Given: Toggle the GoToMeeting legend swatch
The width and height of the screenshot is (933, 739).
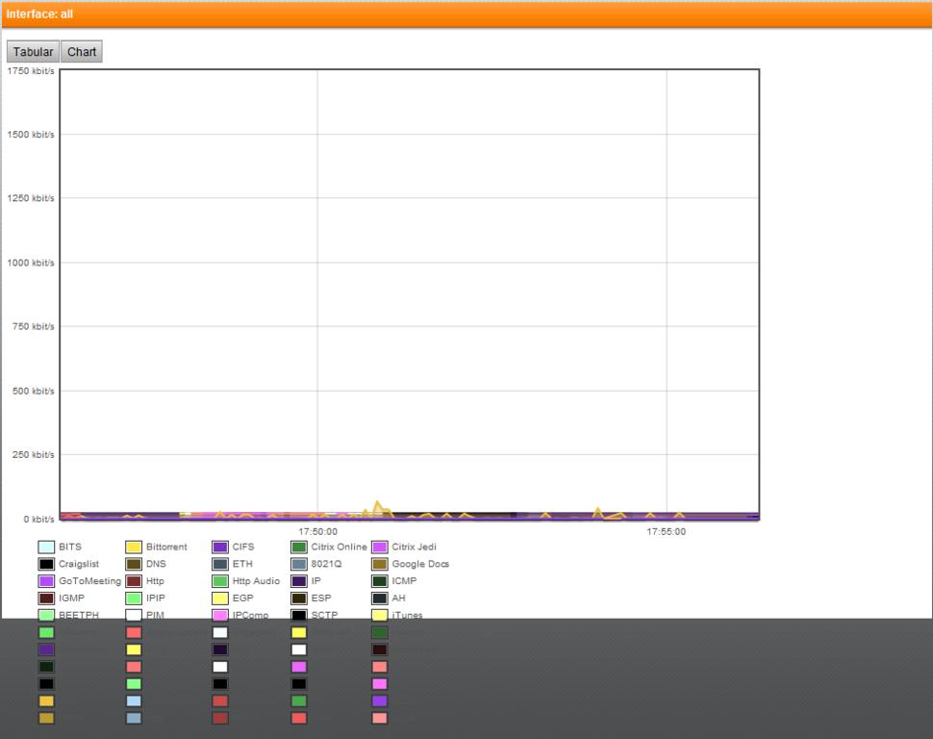Looking at the screenshot, I should point(46,582).
